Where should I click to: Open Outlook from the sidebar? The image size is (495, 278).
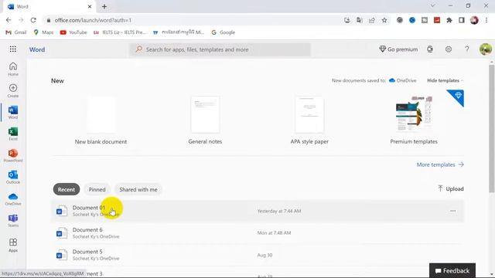(13, 177)
